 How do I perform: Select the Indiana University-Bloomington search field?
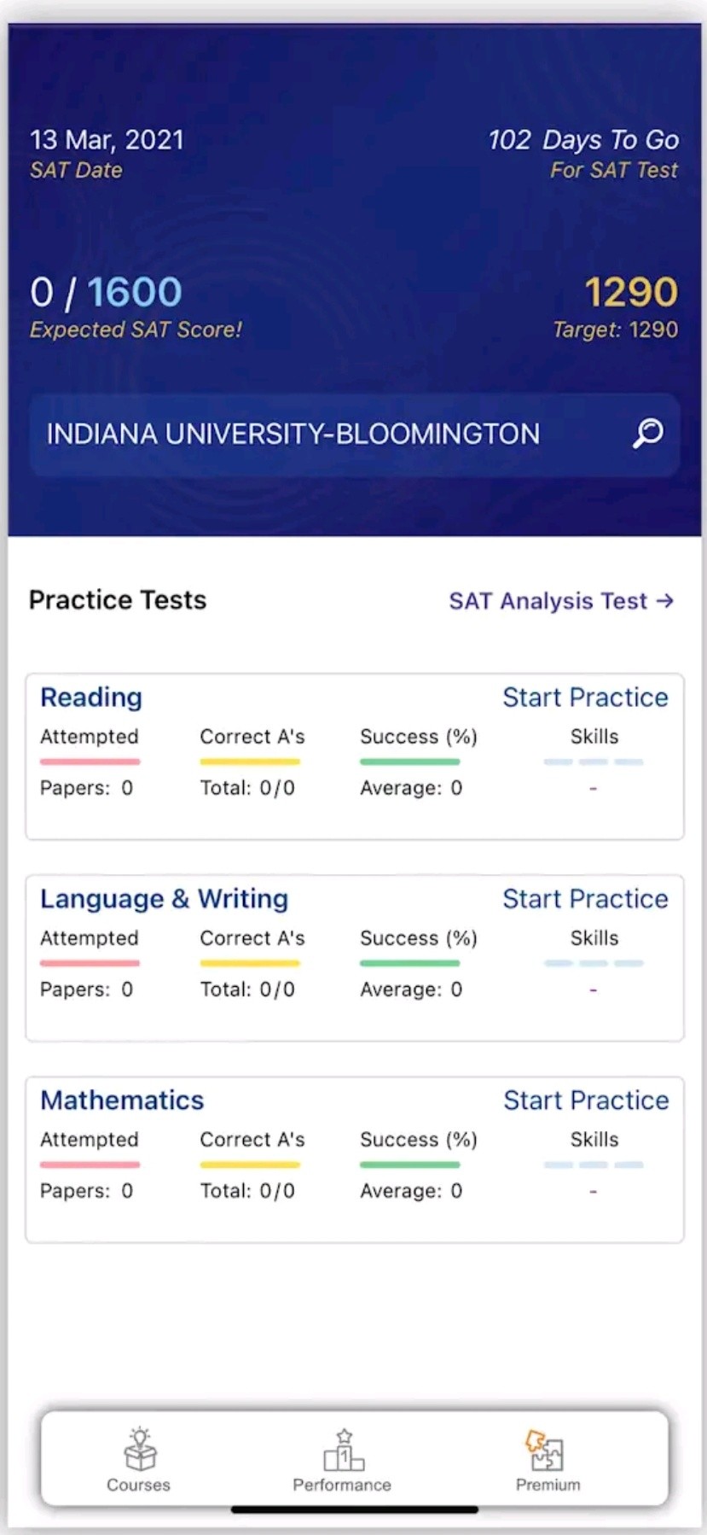coord(324,434)
